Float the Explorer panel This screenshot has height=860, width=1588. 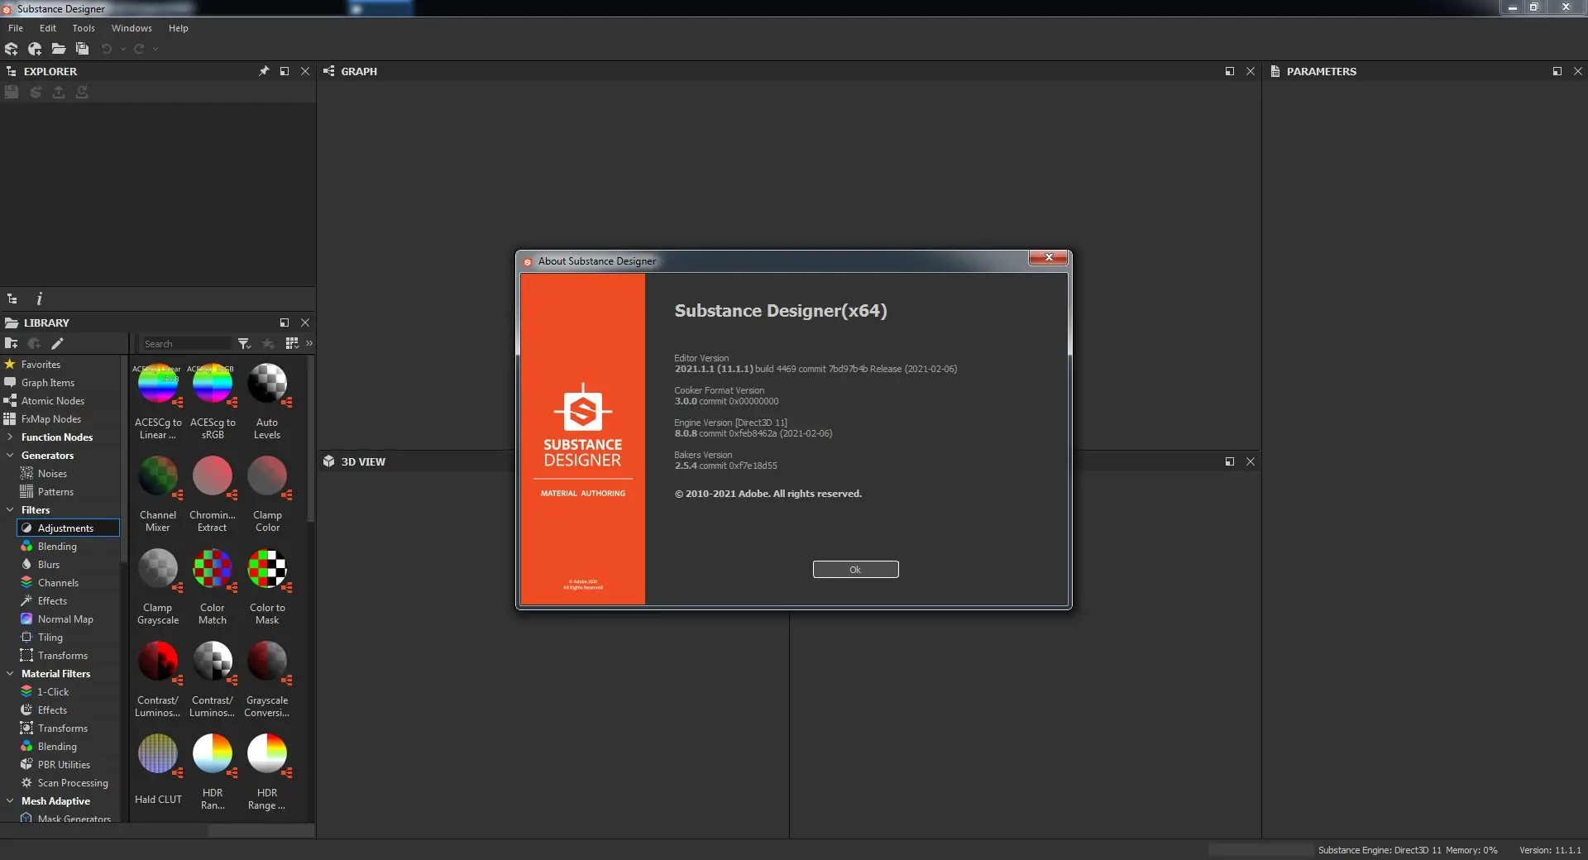[x=285, y=71]
